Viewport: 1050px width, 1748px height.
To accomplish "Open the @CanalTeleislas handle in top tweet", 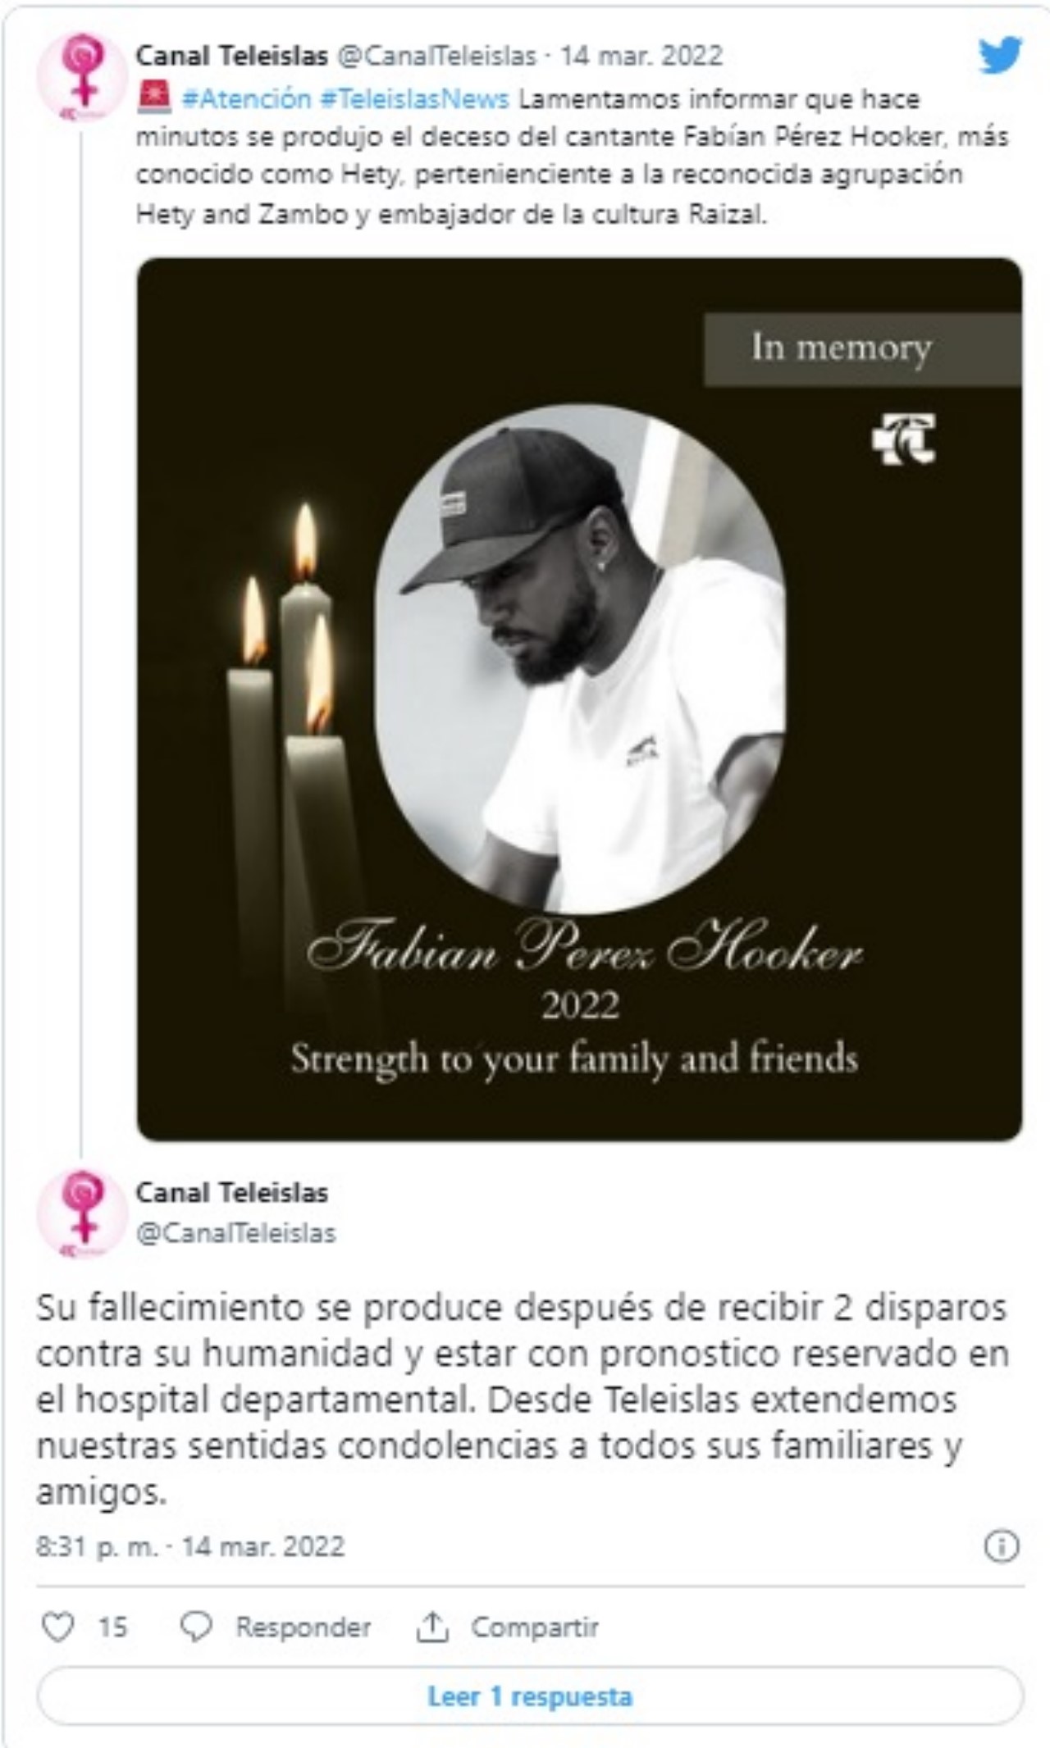I will coord(437,56).
